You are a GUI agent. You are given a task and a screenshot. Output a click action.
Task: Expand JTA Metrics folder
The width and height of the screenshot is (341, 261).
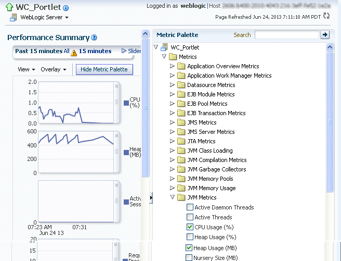(172, 141)
